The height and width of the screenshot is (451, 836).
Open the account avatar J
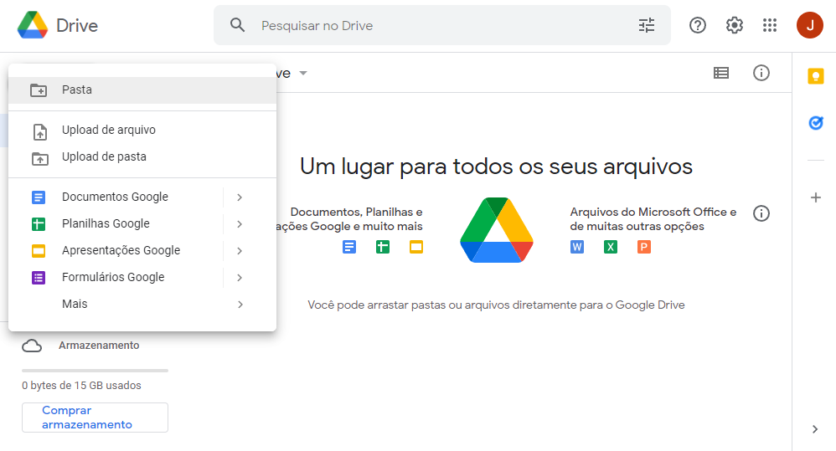point(810,25)
